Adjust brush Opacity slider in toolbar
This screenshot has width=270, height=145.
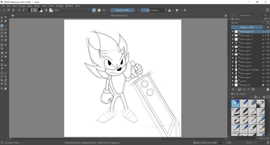[122, 10]
